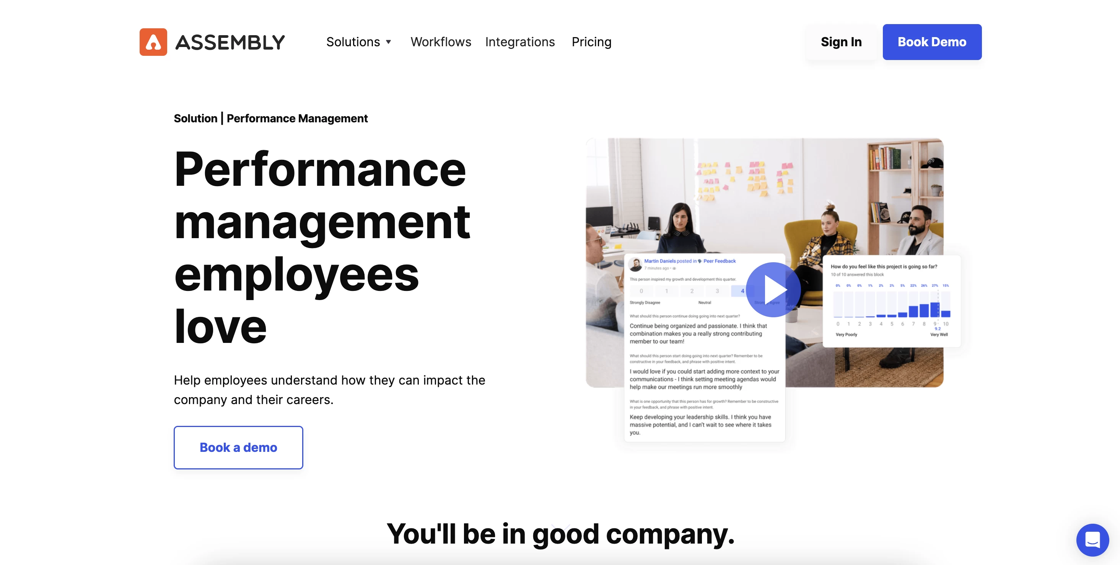Click the Book a demo outline button
Viewport: 1120px width, 565px height.
(238, 447)
